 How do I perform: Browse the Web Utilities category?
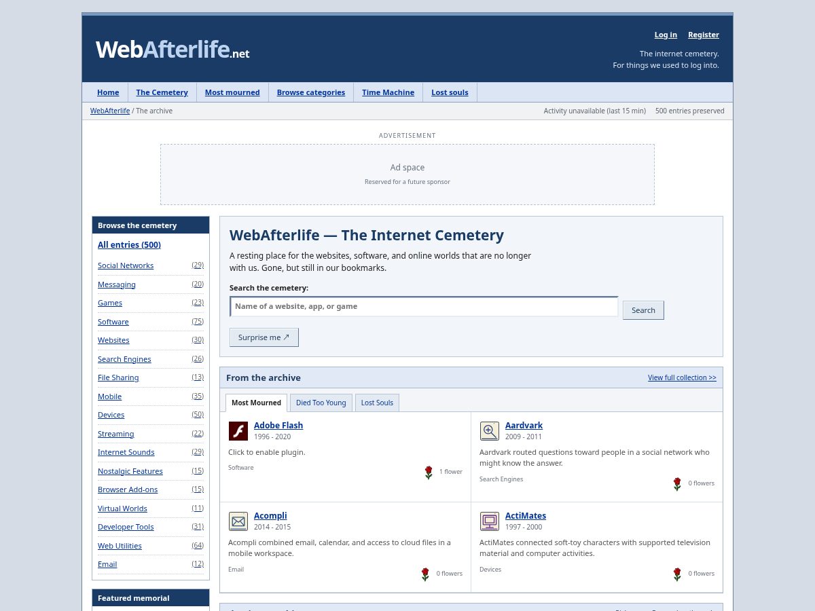coord(120,546)
